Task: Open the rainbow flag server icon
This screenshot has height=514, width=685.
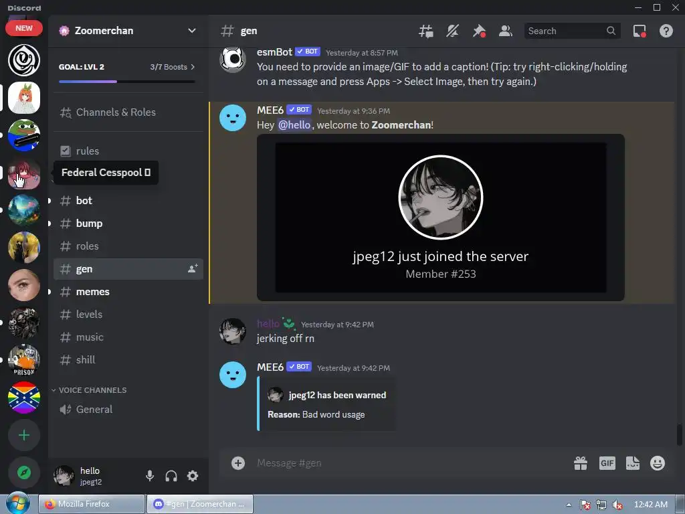Action: pyautogui.click(x=24, y=398)
